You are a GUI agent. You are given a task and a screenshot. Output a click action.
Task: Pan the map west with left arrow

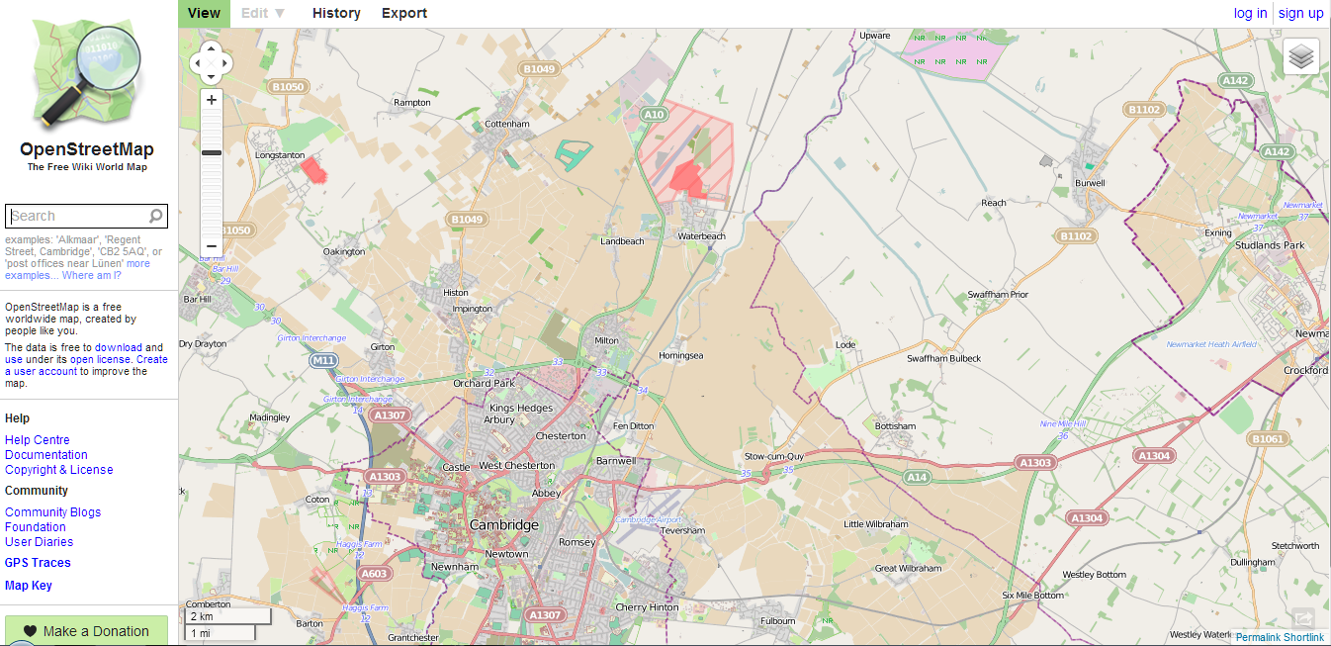[x=196, y=63]
